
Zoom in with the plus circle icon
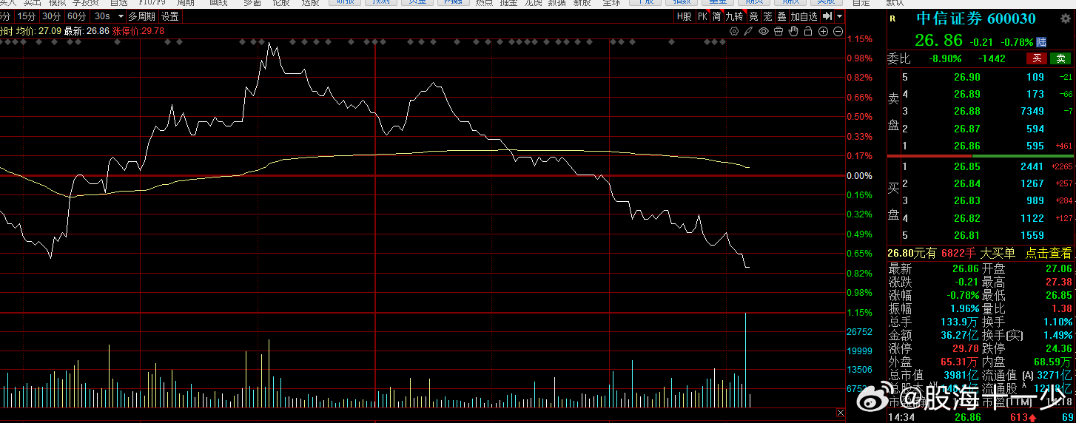point(823,31)
